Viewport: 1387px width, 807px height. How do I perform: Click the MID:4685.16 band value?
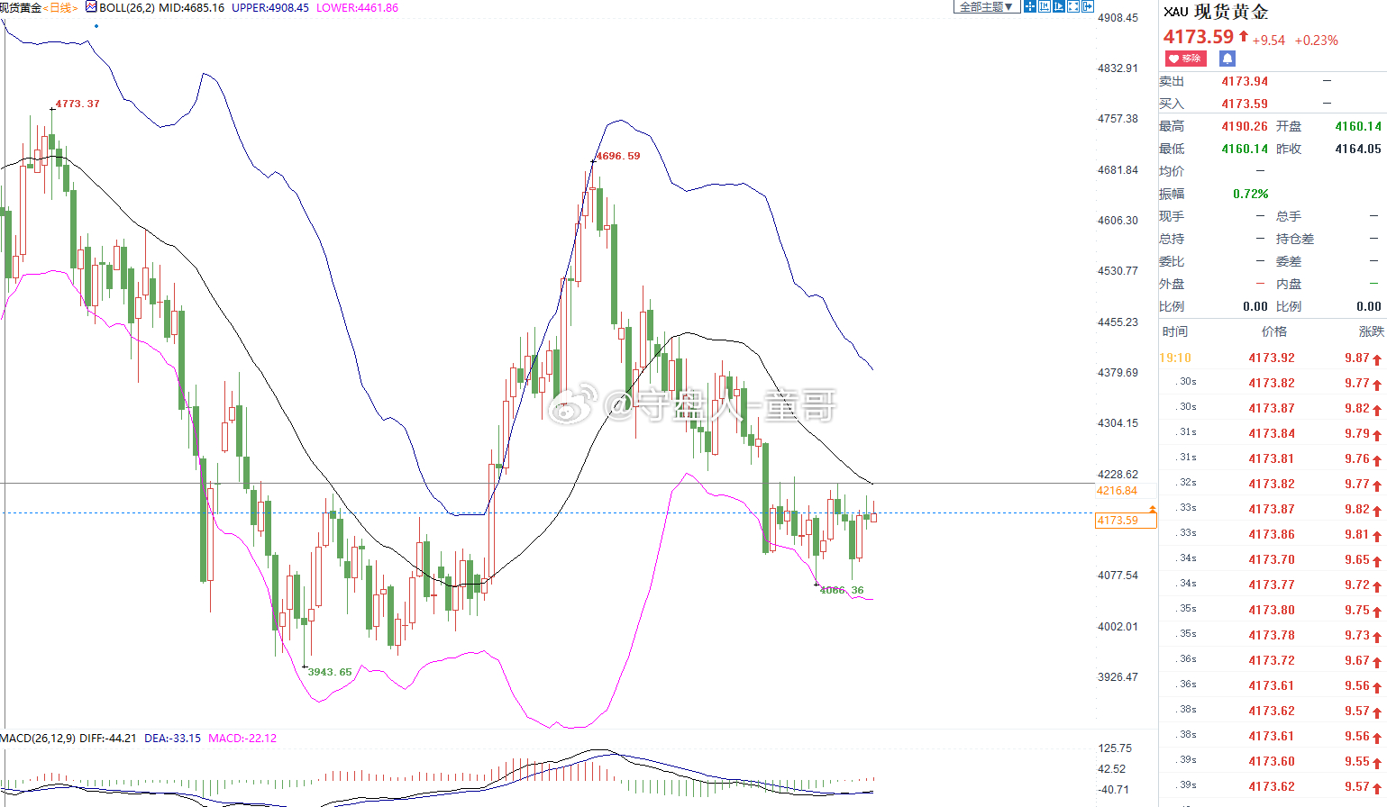pos(192,7)
